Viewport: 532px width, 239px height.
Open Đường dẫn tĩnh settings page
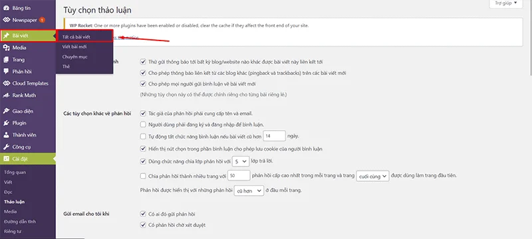pyautogui.click(x=20, y=221)
